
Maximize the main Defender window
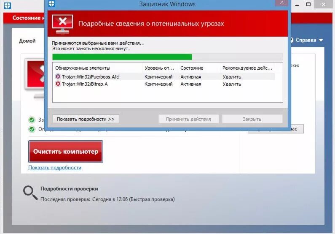click(308, 4)
